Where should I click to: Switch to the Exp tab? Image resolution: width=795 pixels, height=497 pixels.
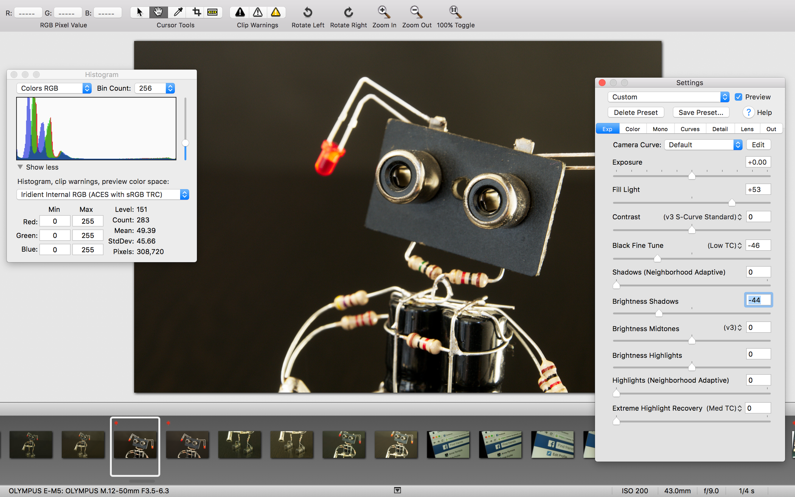click(607, 129)
